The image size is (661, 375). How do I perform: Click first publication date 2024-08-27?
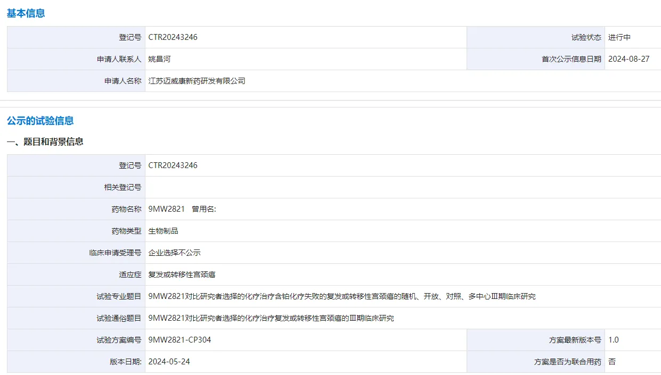[629, 59]
